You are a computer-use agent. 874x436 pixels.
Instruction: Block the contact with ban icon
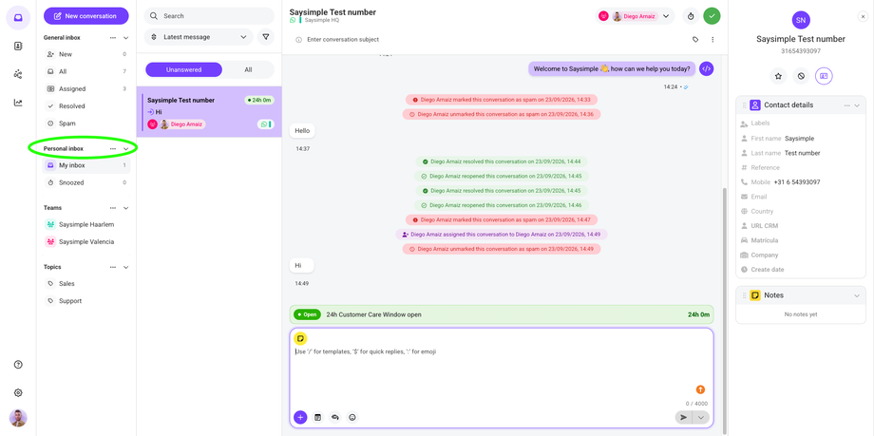801,76
